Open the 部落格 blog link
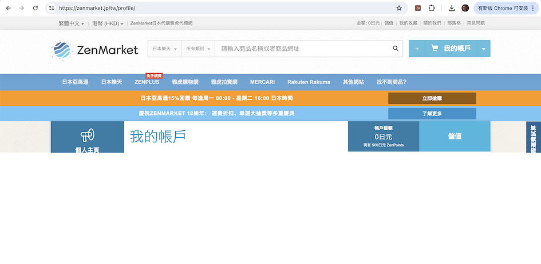Image resolution: width=541 pixels, height=264 pixels. pyautogui.click(x=454, y=23)
